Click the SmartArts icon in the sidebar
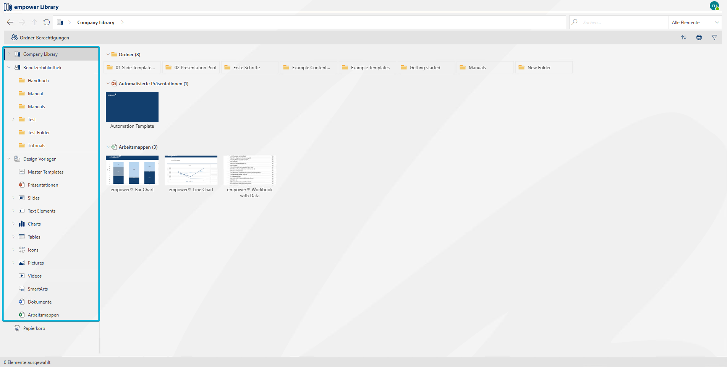This screenshot has height=367, width=727. click(22, 289)
